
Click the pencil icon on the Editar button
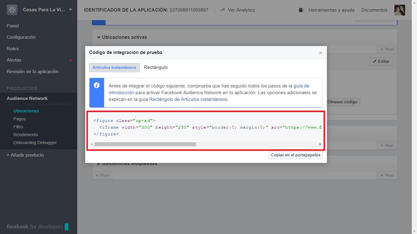click(375, 61)
